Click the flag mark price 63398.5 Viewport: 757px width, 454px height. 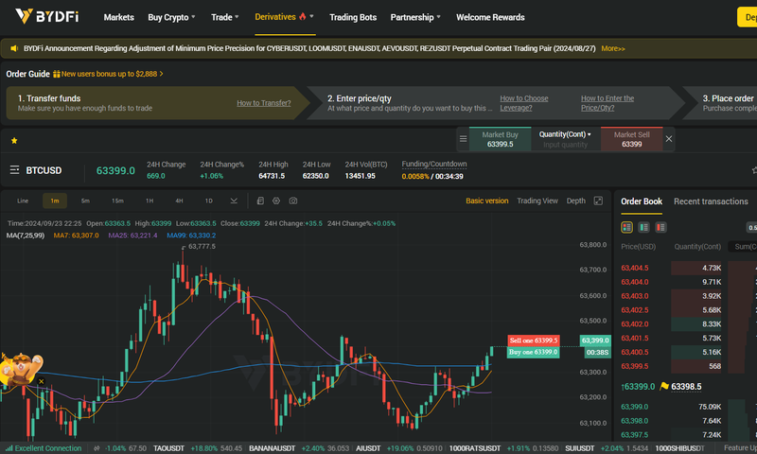(x=680, y=387)
